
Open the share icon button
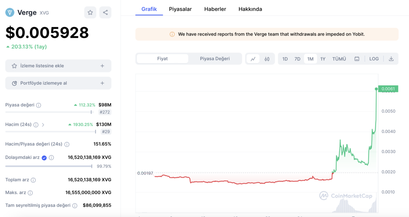(x=105, y=13)
